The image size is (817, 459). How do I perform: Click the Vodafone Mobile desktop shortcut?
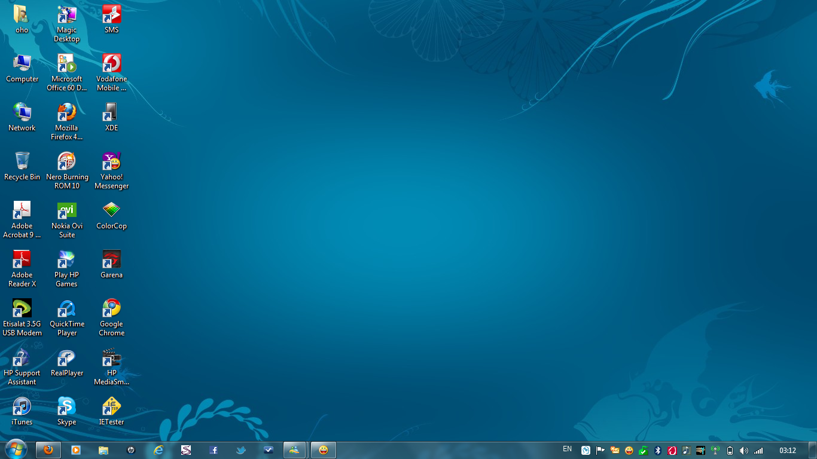click(x=111, y=63)
